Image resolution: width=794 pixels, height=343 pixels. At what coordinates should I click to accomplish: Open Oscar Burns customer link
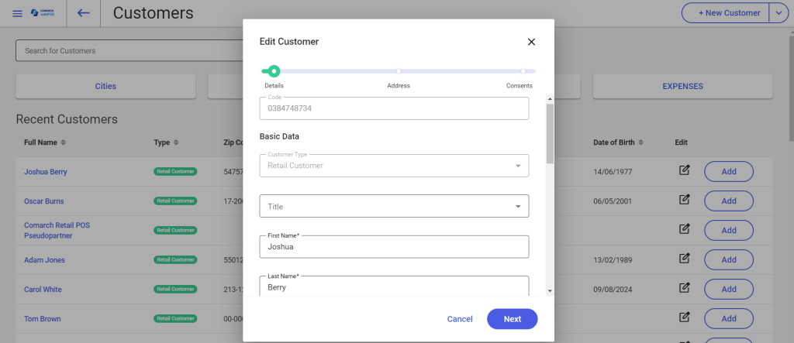(44, 201)
